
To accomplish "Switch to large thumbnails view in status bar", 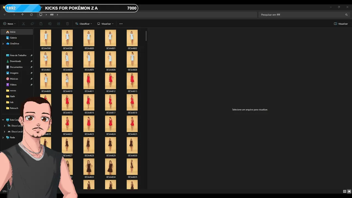I will click(349, 191).
